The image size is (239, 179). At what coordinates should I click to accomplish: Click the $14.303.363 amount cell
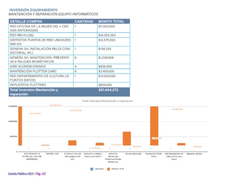[x=107, y=35]
